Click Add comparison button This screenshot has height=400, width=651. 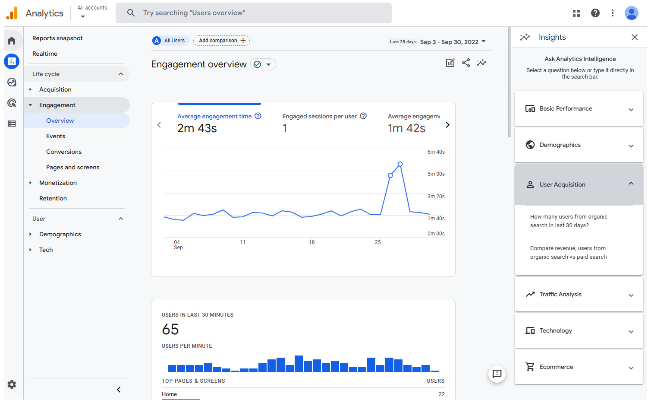tap(221, 41)
